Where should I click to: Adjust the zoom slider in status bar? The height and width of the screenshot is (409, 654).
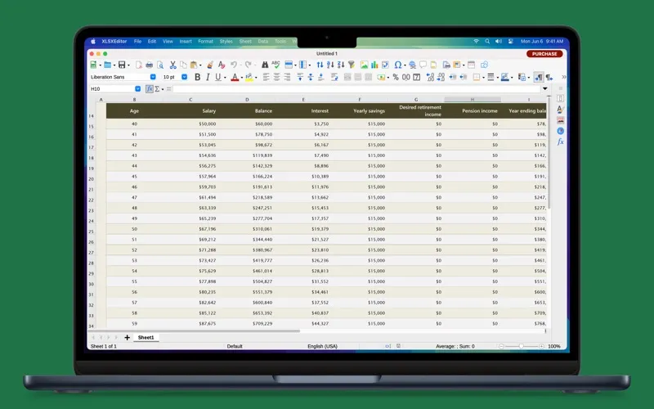coord(522,346)
